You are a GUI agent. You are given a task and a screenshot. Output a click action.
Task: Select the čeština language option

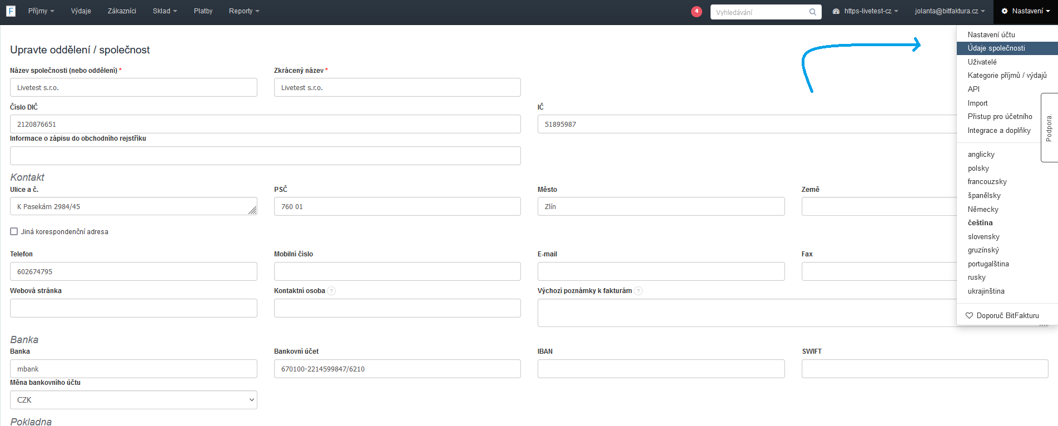point(980,223)
